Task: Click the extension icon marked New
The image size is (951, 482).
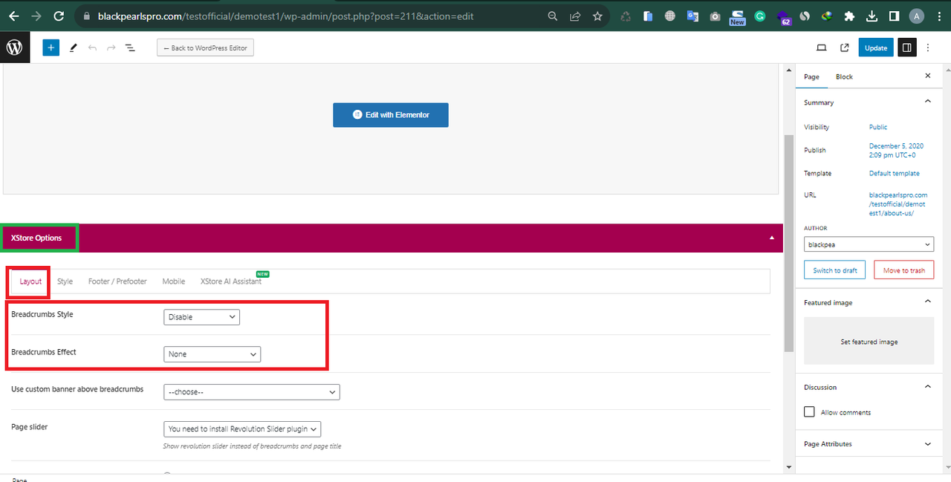Action: pyautogui.click(x=737, y=17)
